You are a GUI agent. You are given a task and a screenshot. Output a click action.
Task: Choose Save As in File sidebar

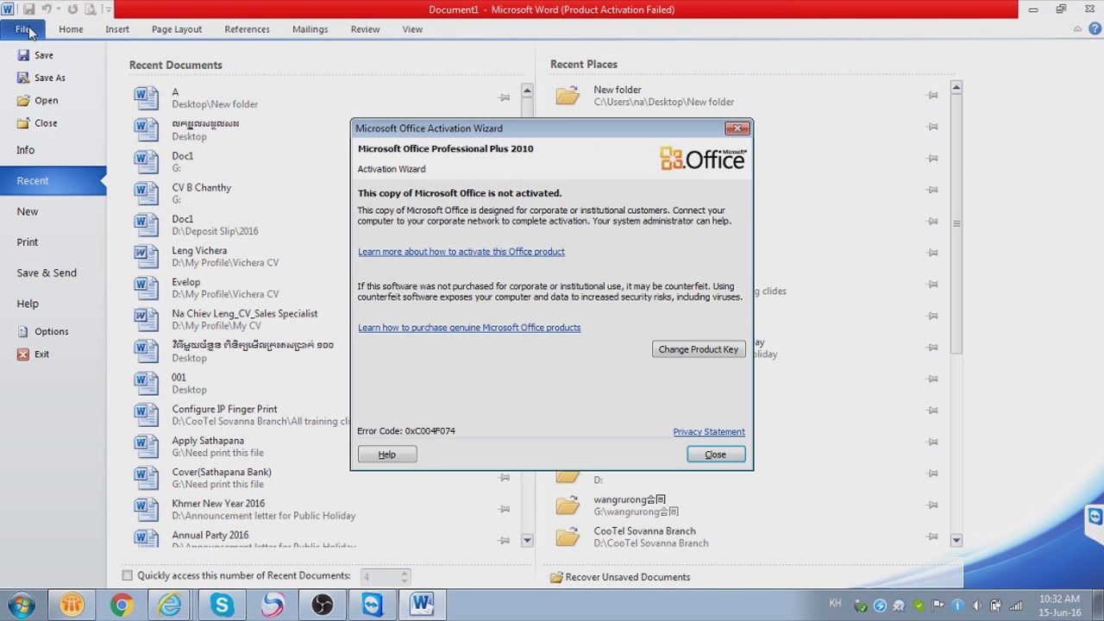41,78
